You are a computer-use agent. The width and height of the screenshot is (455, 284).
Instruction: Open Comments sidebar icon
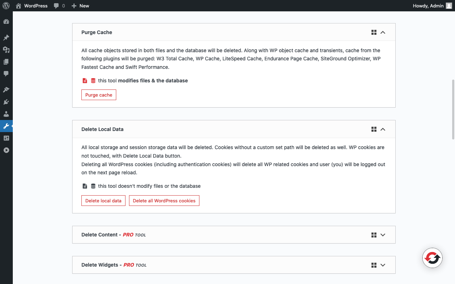click(6, 74)
